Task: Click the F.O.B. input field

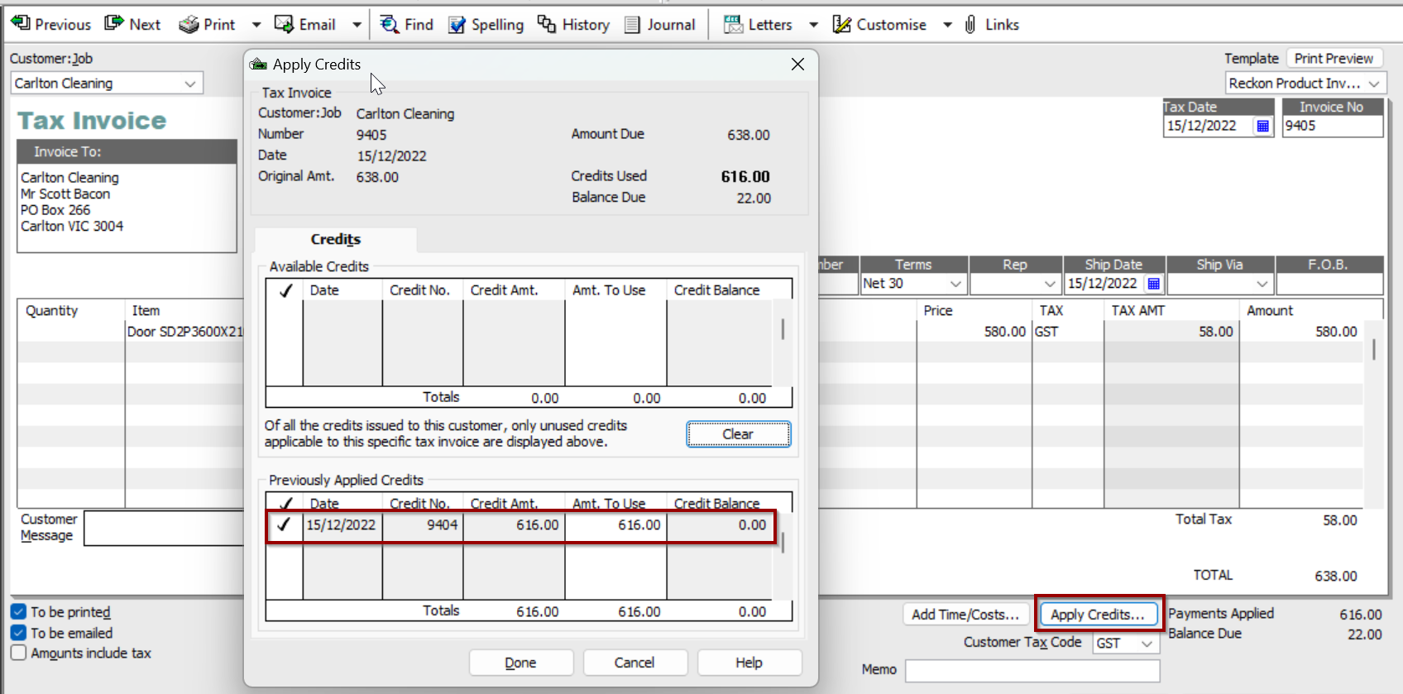Action: coord(1329,284)
